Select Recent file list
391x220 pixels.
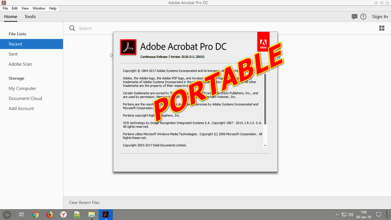click(x=31, y=44)
